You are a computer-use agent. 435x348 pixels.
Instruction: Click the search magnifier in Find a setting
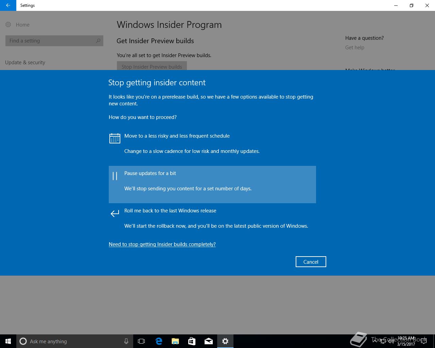click(98, 40)
